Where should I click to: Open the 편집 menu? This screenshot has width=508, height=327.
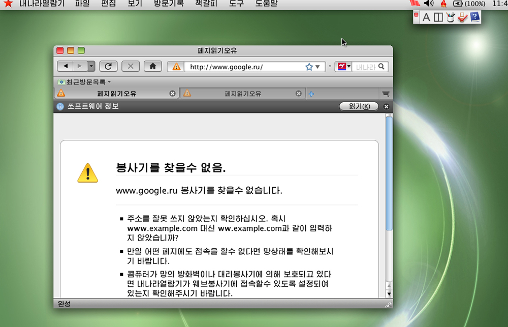[109, 3]
